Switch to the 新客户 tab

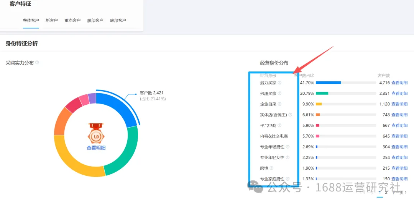click(52, 21)
